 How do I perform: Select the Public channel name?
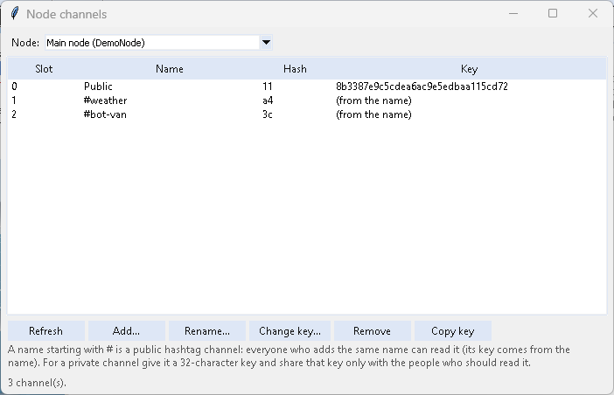tap(98, 87)
